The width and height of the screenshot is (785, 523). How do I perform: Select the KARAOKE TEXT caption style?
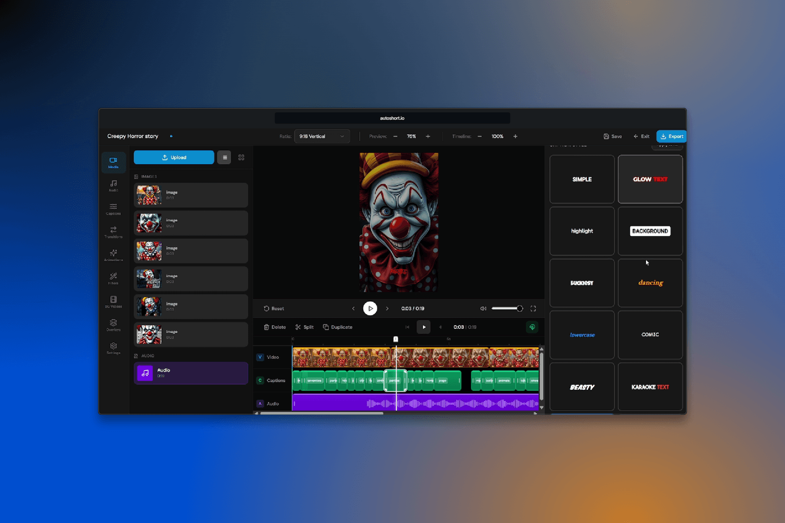pyautogui.click(x=650, y=387)
